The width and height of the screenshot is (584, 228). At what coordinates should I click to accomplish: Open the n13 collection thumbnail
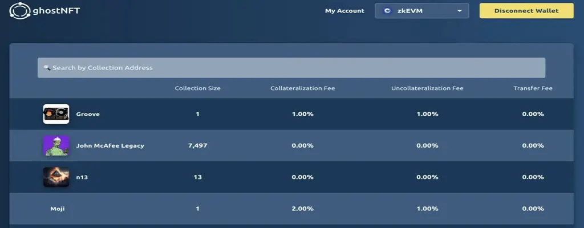[56, 177]
